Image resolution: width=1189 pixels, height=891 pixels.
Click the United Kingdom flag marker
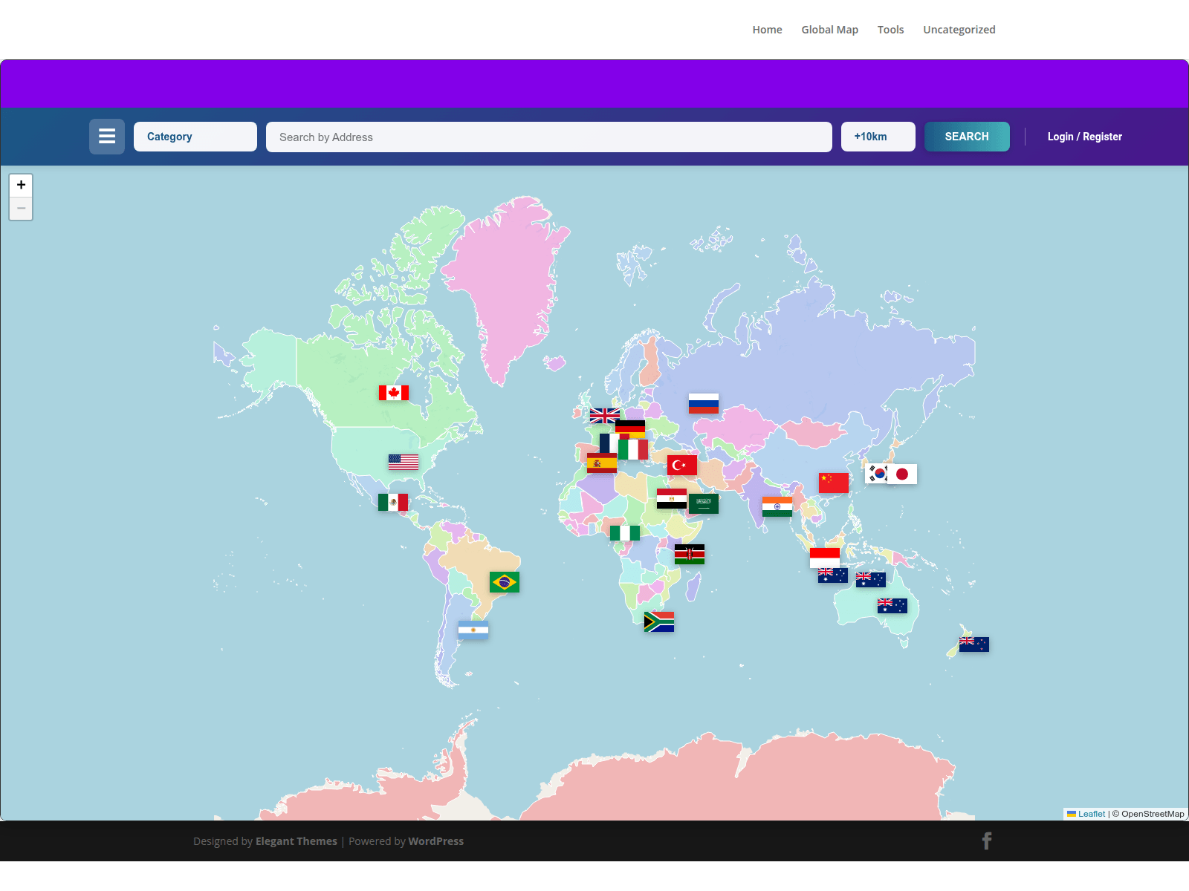605,416
